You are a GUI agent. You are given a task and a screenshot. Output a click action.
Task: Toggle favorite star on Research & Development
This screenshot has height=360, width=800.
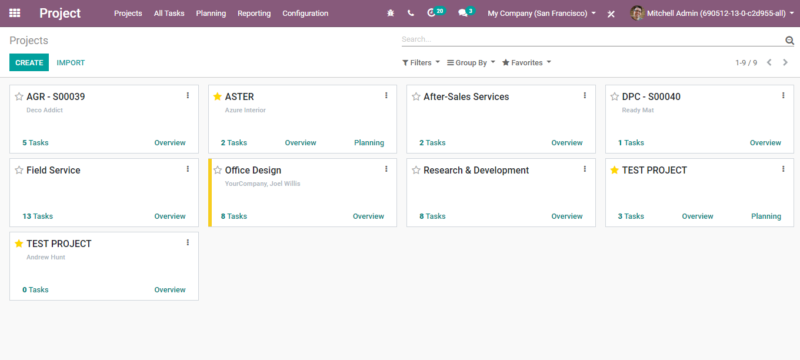pyautogui.click(x=416, y=170)
